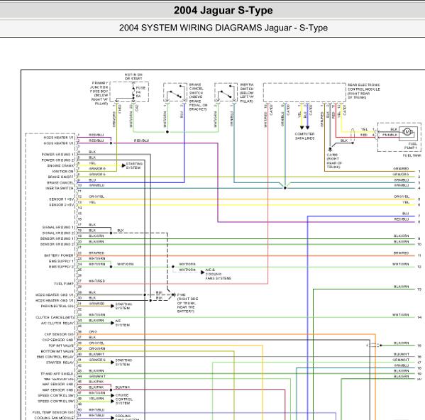Click the "SENSOR GROUND 1" pin label
425x420 pixels.
(x=57, y=238)
